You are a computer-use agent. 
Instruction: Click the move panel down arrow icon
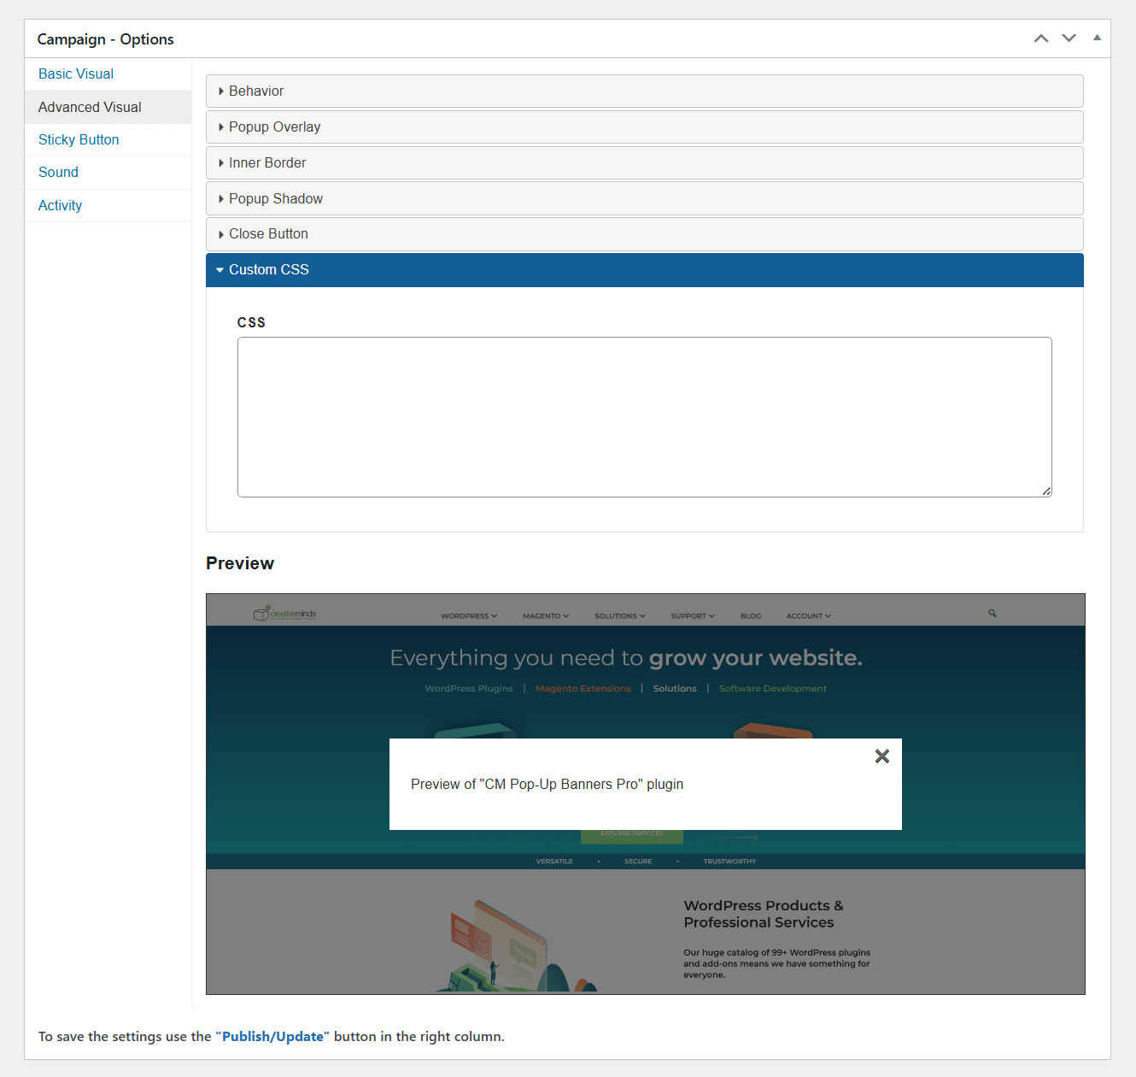tap(1069, 38)
